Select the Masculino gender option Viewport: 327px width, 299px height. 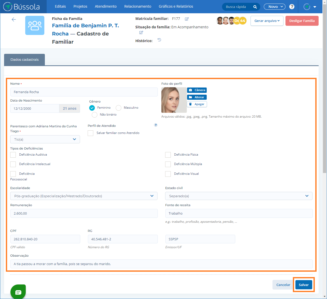119,108
